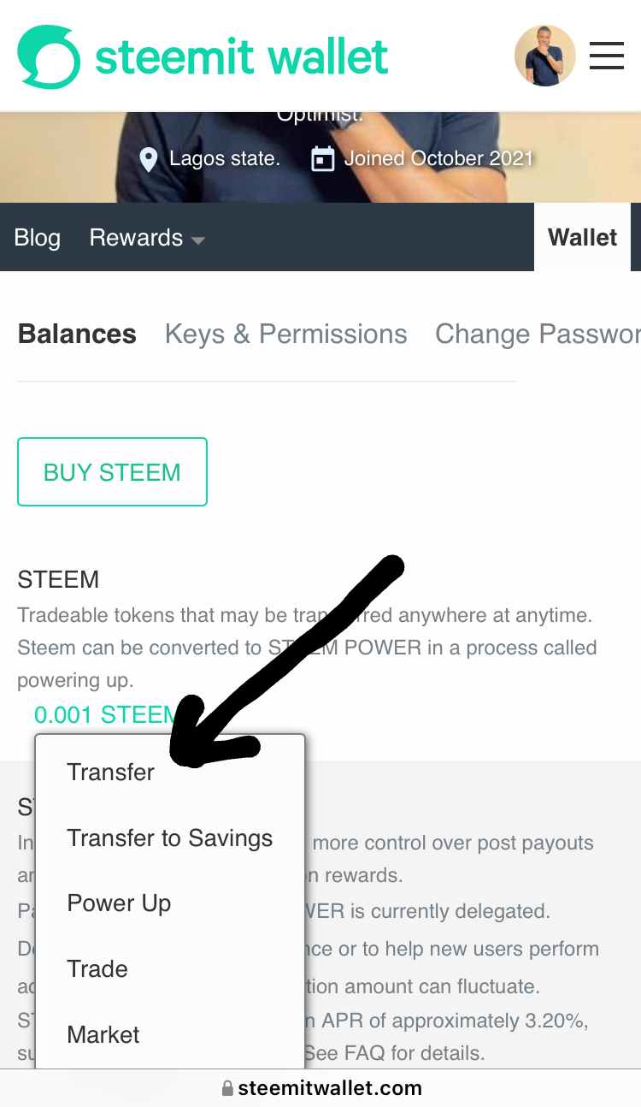
Task: Open the 0.001 STEEM balance dropdown
Action: (x=104, y=714)
